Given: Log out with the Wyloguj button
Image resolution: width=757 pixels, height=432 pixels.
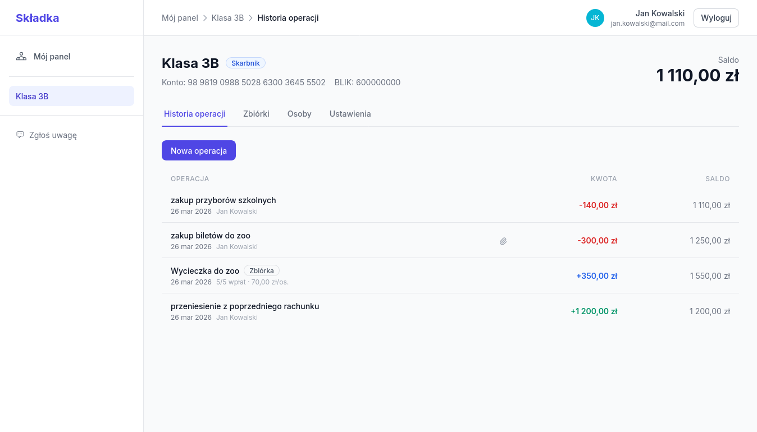Looking at the screenshot, I should (716, 18).
